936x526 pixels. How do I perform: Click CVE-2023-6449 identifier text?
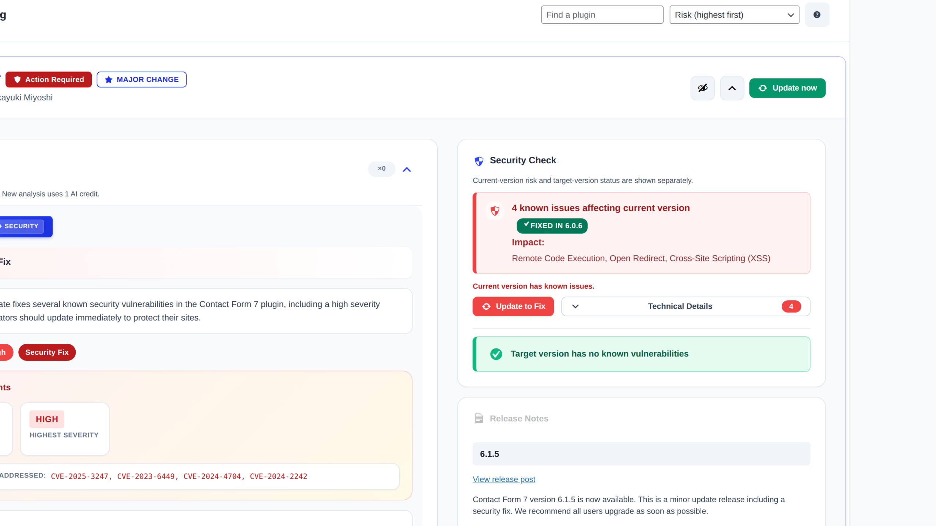pyautogui.click(x=146, y=476)
